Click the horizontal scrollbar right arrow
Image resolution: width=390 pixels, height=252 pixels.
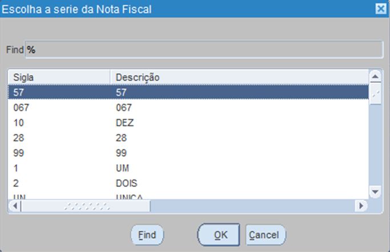(361, 206)
